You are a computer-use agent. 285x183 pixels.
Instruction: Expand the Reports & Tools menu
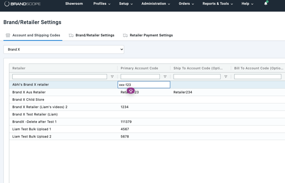click(217, 4)
